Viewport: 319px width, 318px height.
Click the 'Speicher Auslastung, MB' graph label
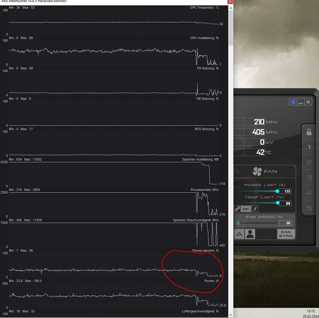click(x=201, y=160)
